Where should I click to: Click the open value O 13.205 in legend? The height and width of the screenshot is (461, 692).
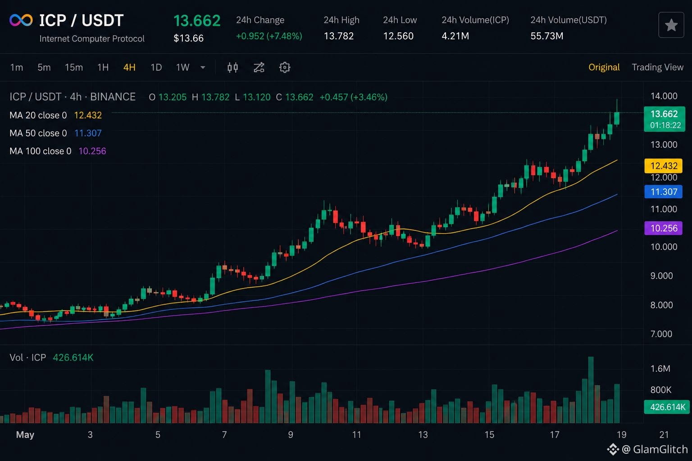168,97
